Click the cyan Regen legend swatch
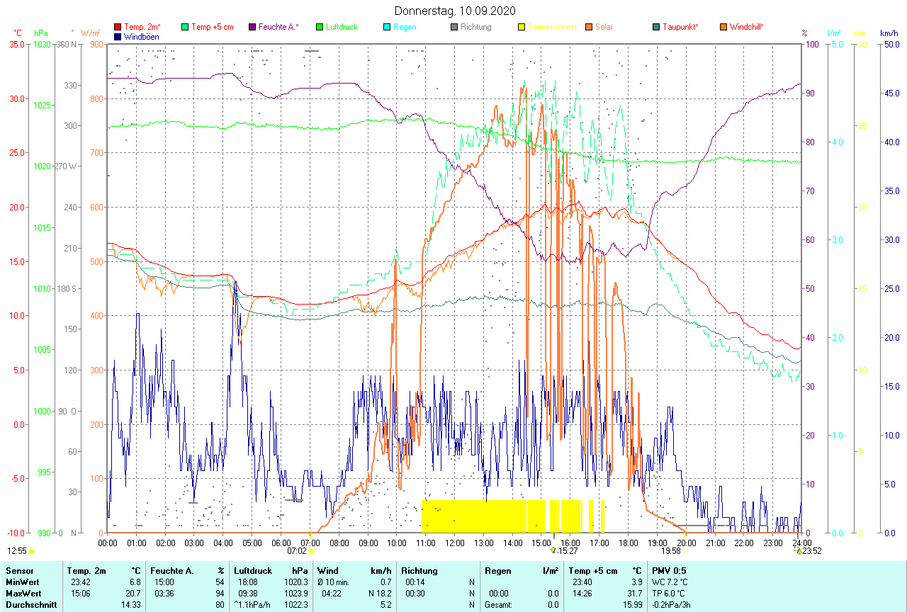The image size is (907, 612). click(387, 28)
